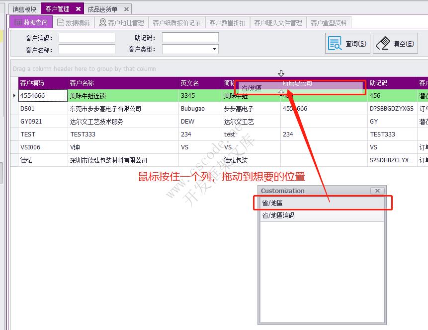Click the 查询(S) button
The image size is (428, 330).
pos(348,43)
